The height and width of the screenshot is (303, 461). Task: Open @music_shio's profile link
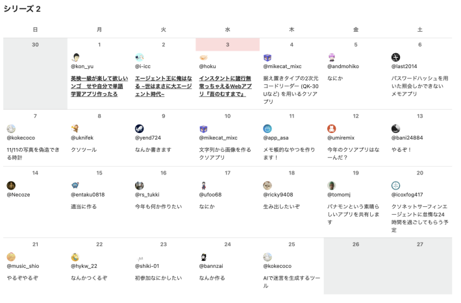pos(23,266)
